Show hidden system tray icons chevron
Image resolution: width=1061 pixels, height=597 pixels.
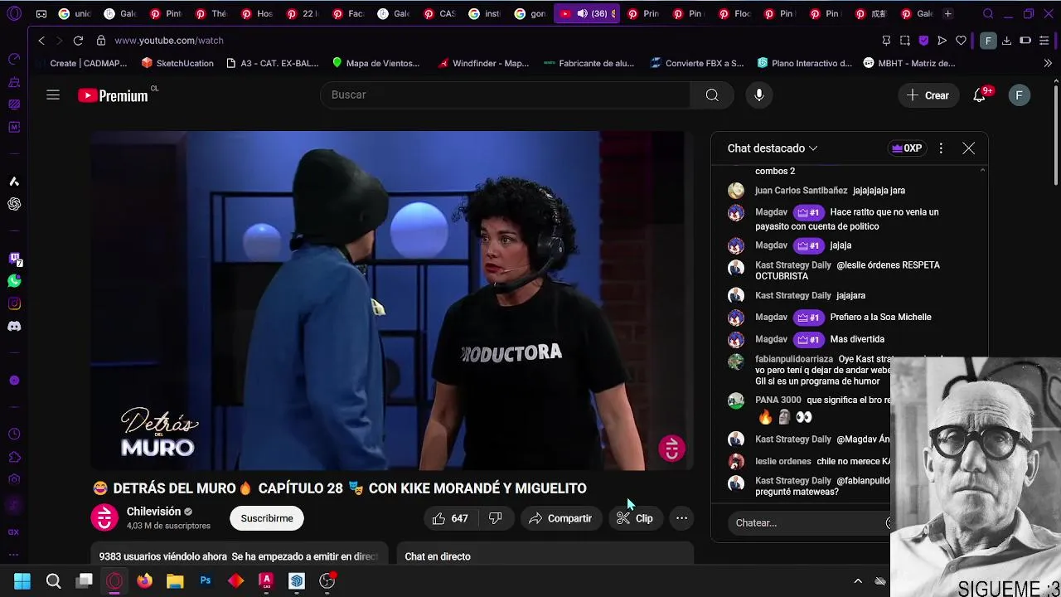pyautogui.click(x=858, y=581)
